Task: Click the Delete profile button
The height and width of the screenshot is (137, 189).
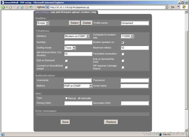Action: point(87,23)
